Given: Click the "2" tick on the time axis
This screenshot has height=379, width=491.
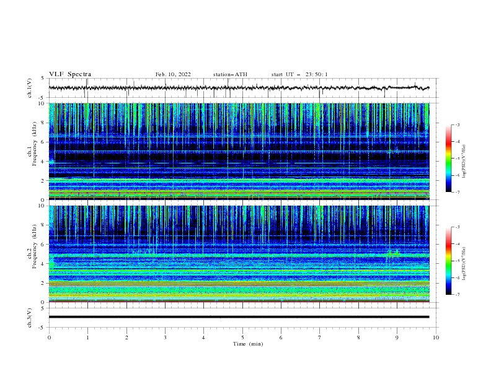Looking at the screenshot, I should (126, 338).
